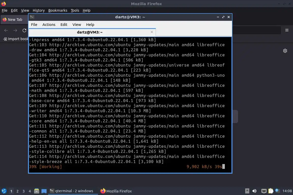293x195 pixels.
Task: Click the Get:110 line in terminal
Action: (127, 116)
